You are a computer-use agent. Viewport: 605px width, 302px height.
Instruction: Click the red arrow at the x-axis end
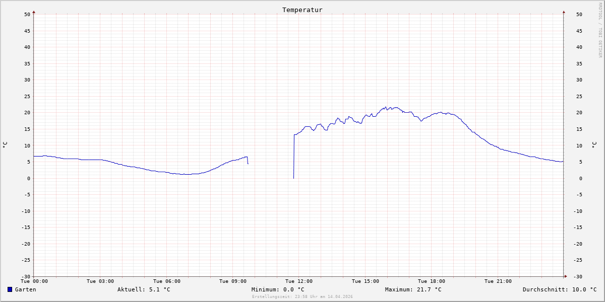566,276
